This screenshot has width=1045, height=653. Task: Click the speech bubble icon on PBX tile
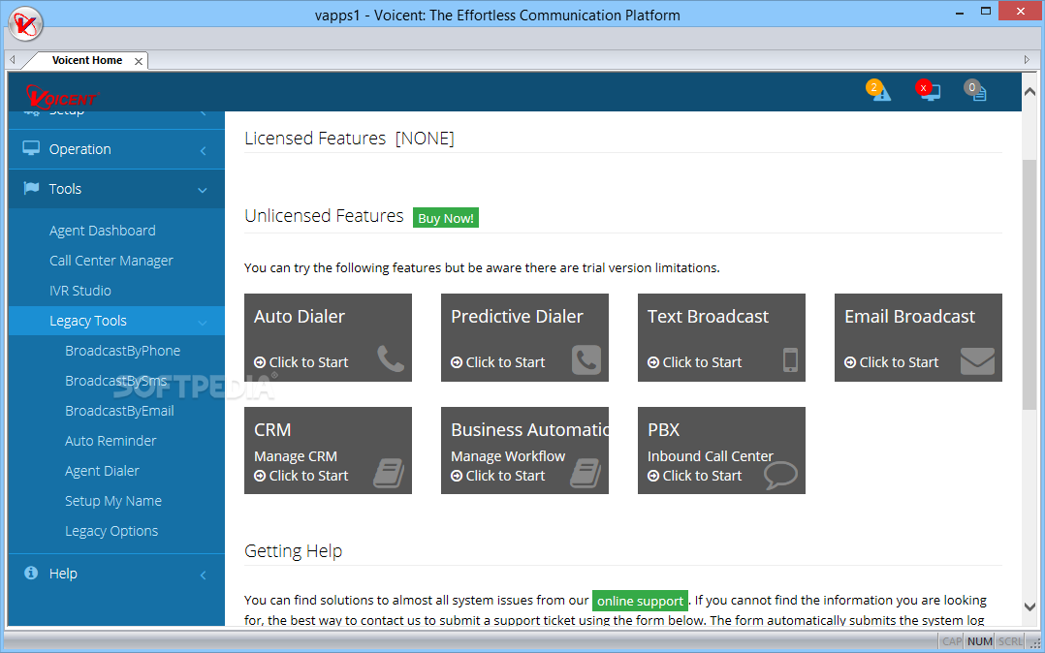coord(780,475)
